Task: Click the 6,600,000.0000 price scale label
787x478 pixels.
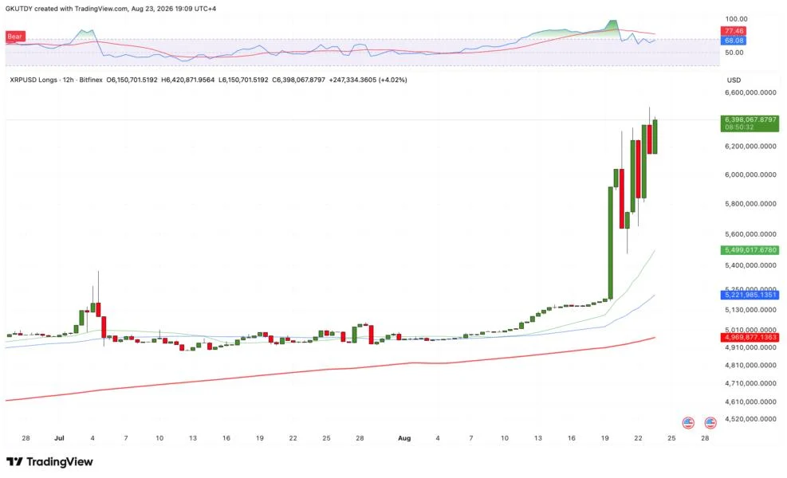Action: click(750, 92)
